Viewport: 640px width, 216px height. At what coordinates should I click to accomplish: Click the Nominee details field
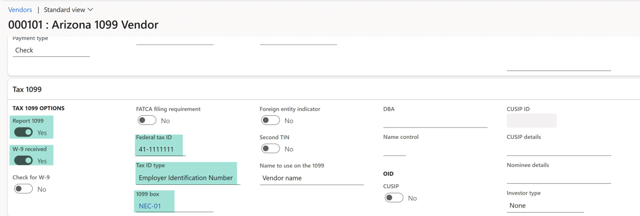[558, 177]
